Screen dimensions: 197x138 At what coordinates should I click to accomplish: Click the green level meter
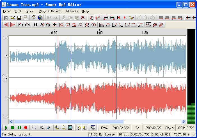point(191,113)
